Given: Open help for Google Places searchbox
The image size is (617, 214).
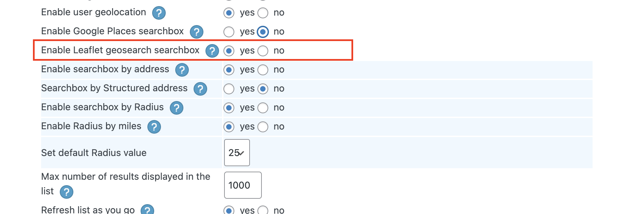Looking at the screenshot, I should pyautogui.click(x=196, y=32).
